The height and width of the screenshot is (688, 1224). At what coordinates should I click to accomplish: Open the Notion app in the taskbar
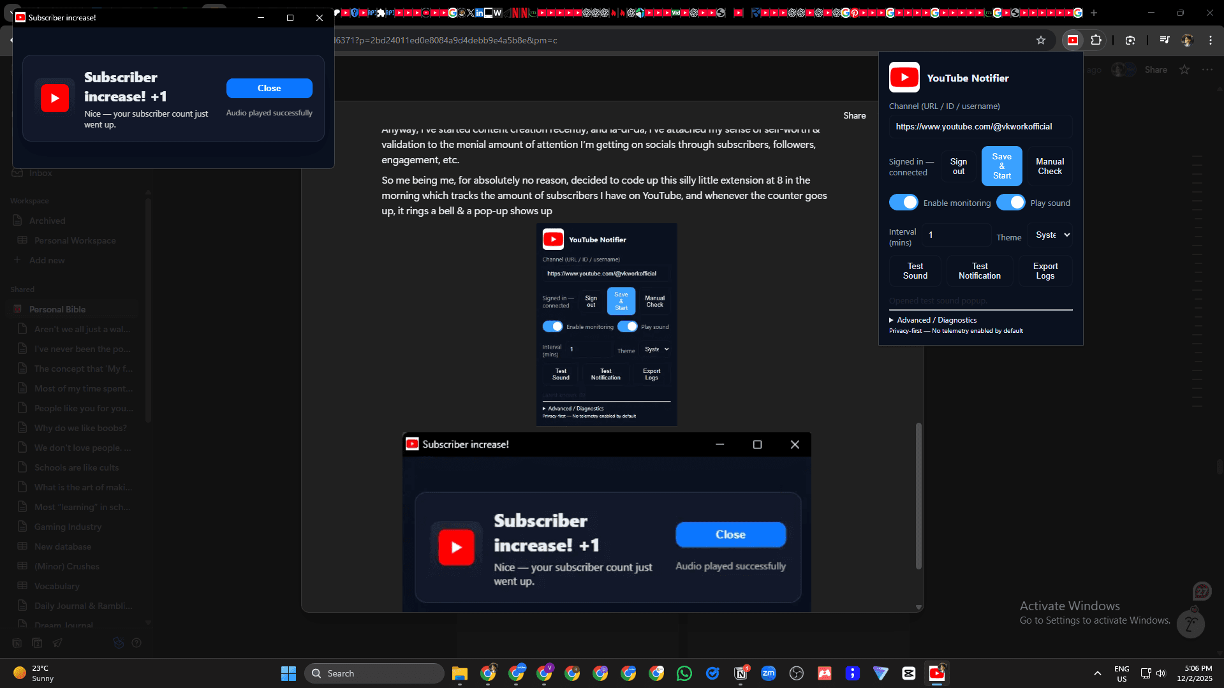(741, 673)
